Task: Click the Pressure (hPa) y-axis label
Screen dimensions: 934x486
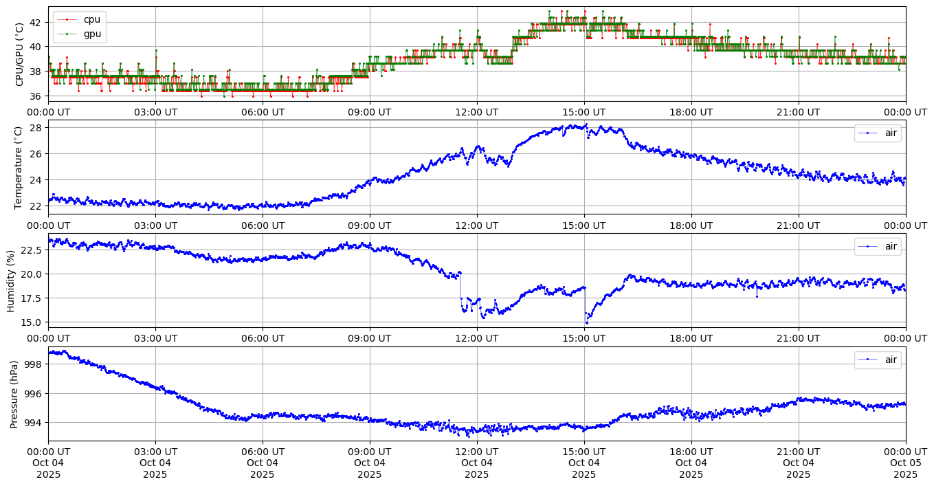Action: click(x=14, y=394)
